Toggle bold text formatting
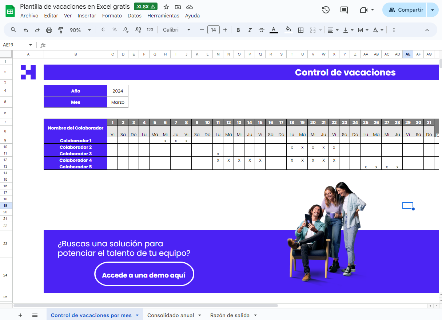This screenshot has width=442, height=320. [x=238, y=30]
